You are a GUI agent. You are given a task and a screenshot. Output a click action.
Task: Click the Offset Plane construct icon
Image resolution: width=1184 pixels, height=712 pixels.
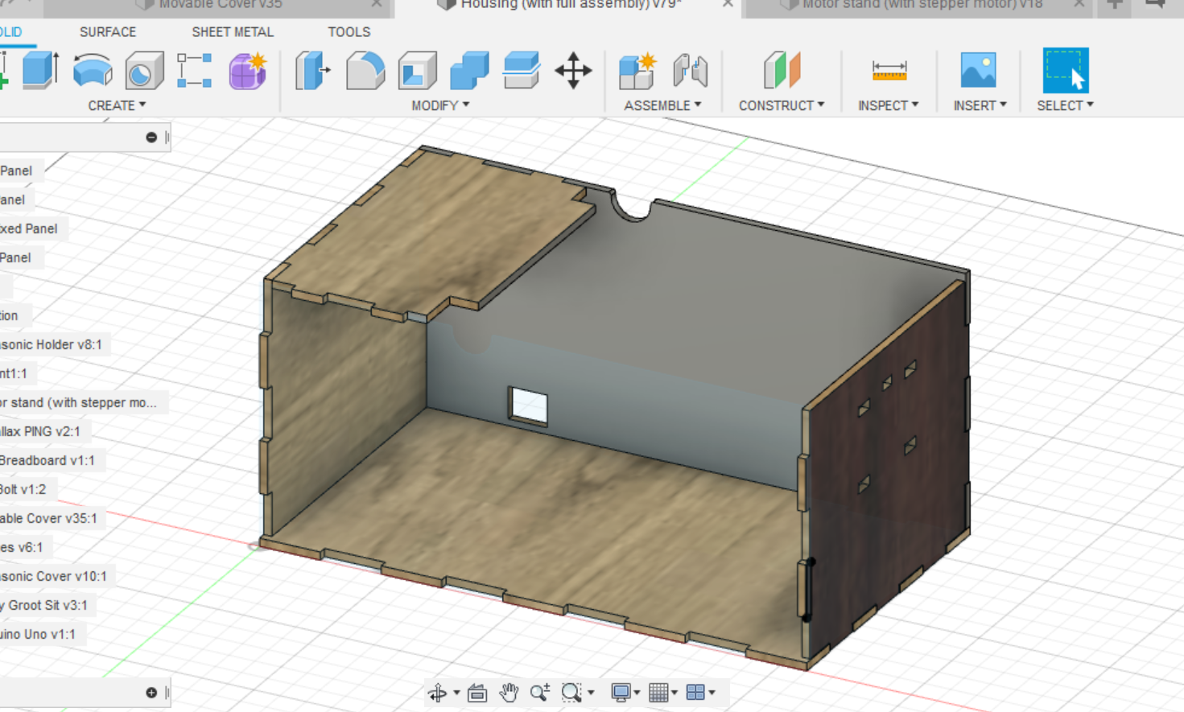click(782, 70)
